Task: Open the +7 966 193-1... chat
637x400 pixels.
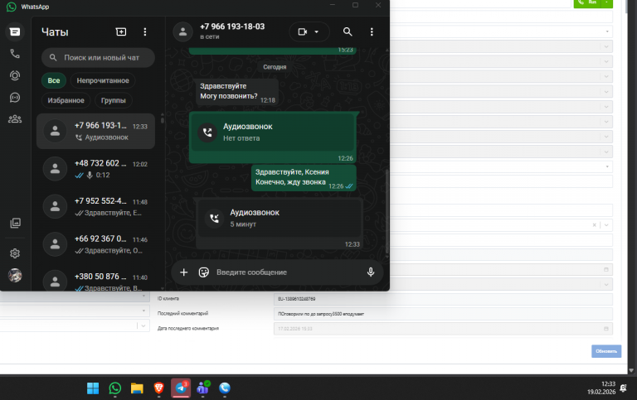Action: [96, 131]
